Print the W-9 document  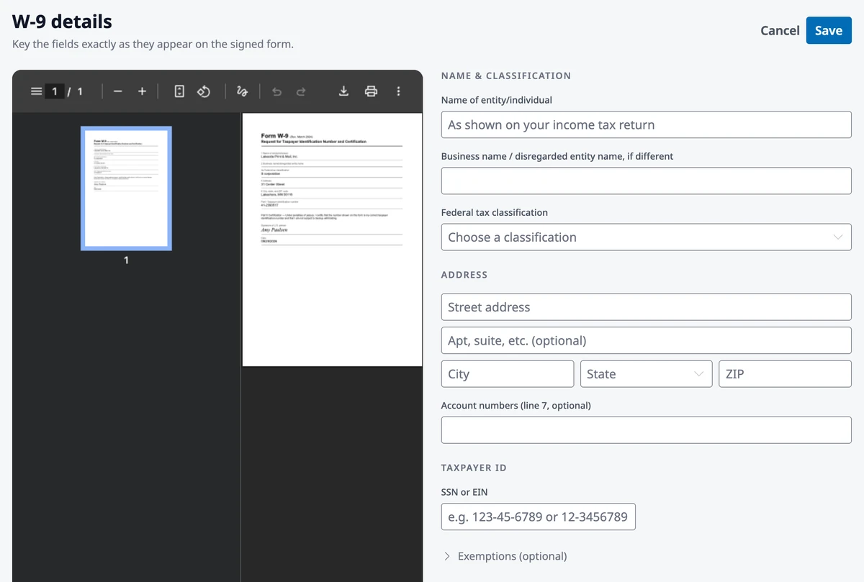[x=371, y=91]
